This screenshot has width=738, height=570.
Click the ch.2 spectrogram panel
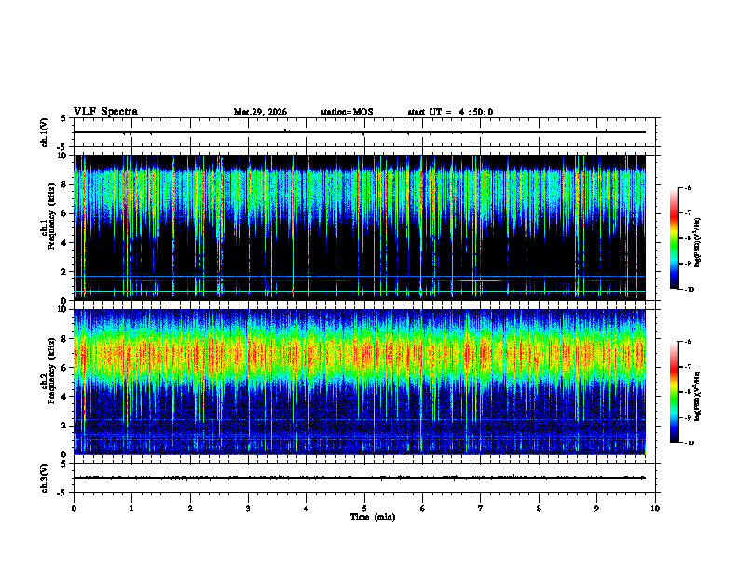[360, 382]
